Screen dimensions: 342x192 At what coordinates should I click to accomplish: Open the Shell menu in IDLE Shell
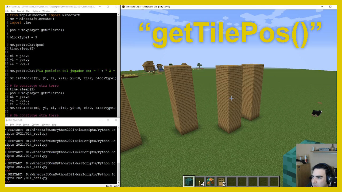tap(18, 125)
